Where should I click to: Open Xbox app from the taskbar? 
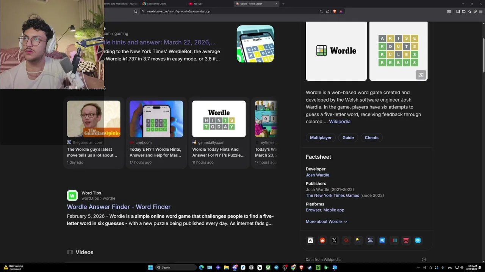coord(268,267)
